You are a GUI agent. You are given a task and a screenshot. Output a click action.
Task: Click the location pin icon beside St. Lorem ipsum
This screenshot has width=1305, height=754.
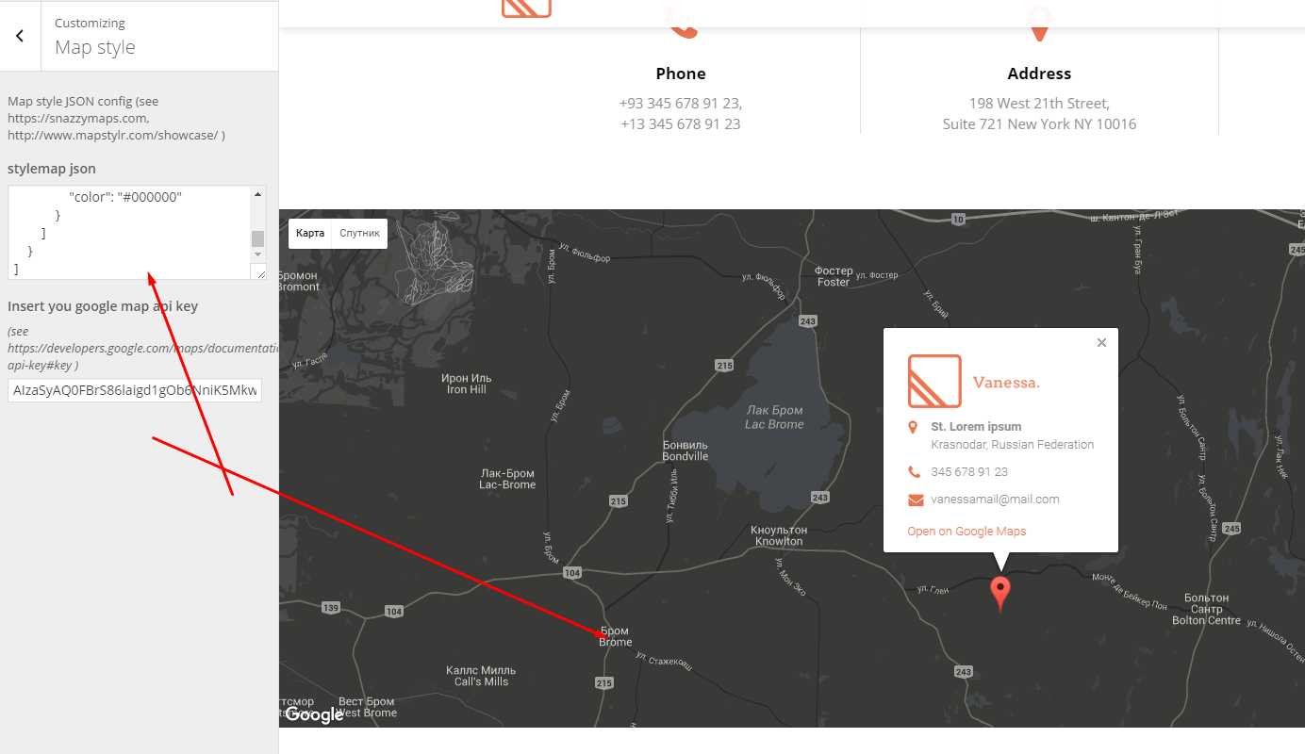(x=913, y=428)
